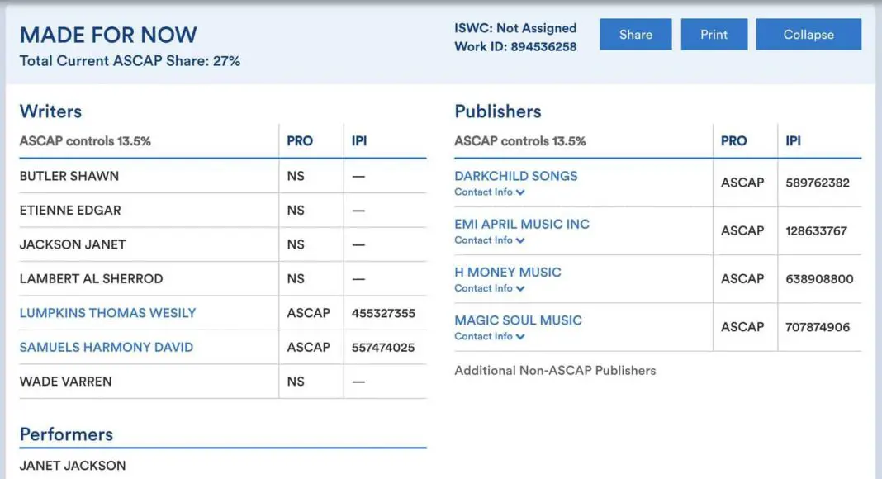Collapse the Made For Now work details
The image size is (882, 479).
pyautogui.click(x=808, y=35)
